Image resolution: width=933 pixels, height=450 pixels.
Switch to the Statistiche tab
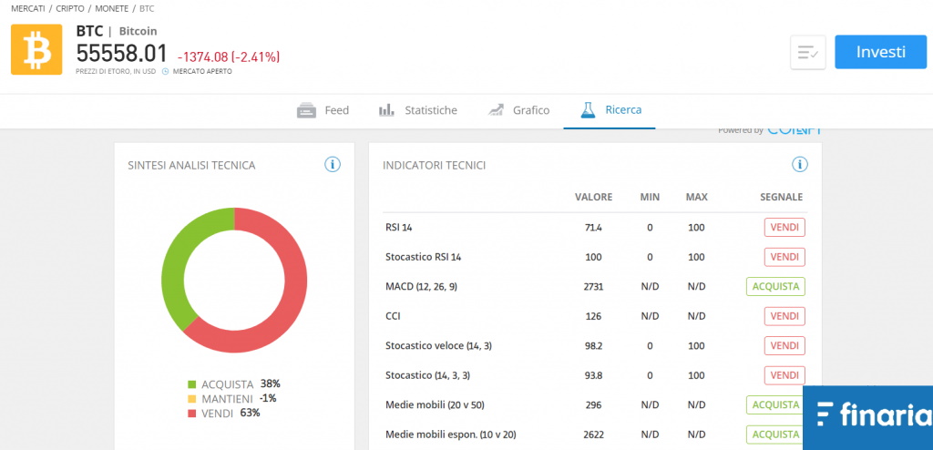(x=430, y=110)
